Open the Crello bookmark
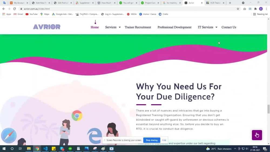The width and height of the screenshot is (270, 152). [163, 14]
